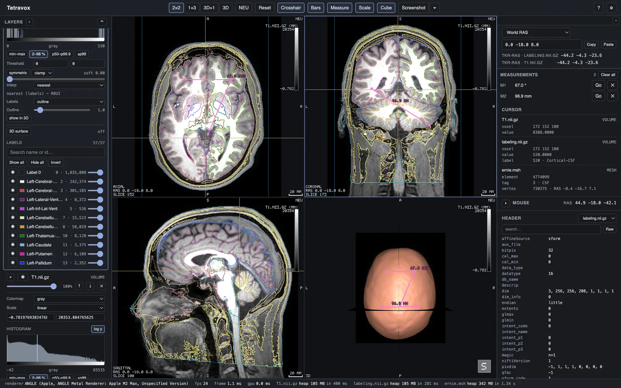Delete measurement M1
Image resolution: width=621 pixels, height=388 pixels.
tap(612, 85)
